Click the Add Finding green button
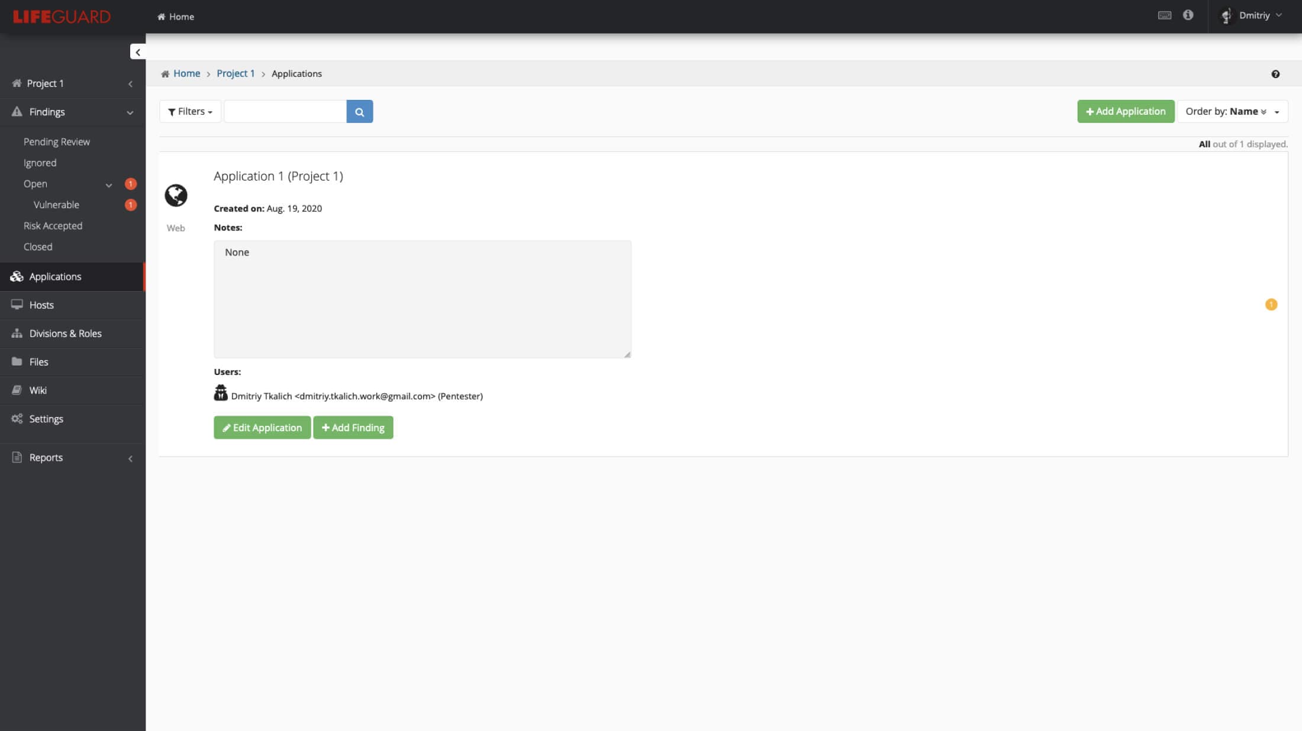The height and width of the screenshot is (731, 1302). 353,427
